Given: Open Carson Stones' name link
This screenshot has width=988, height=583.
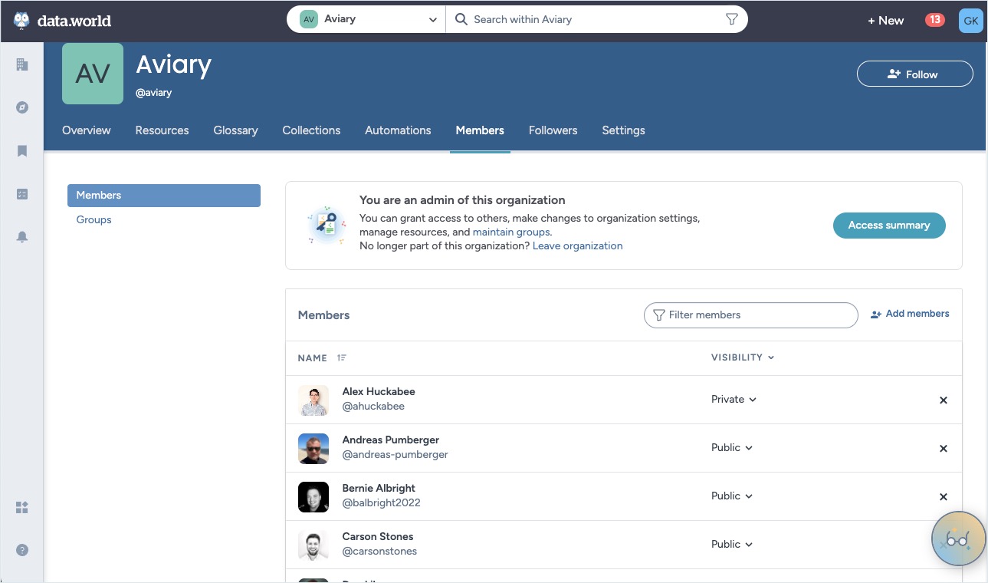Looking at the screenshot, I should click(x=378, y=536).
